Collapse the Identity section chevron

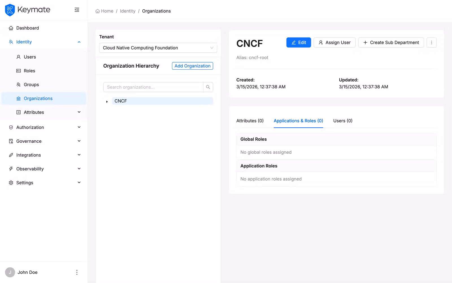pos(79,42)
